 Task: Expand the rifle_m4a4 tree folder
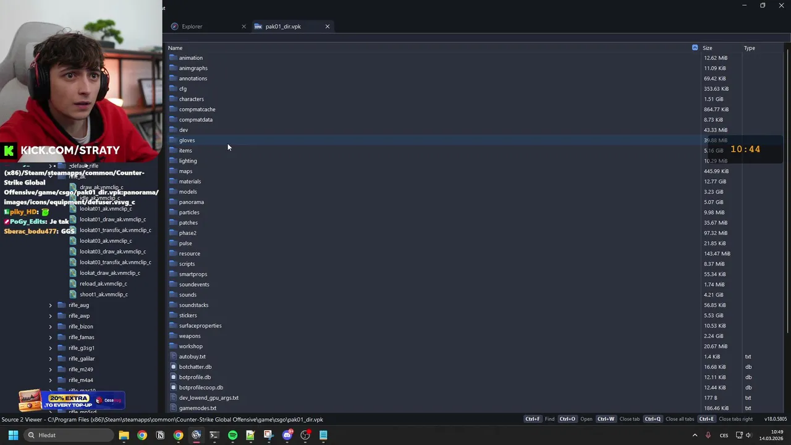tap(51, 380)
